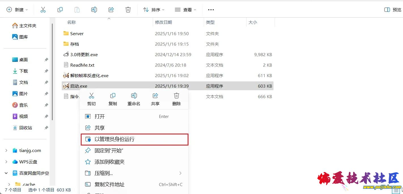Click the Cut icon in context menu

pos(91,96)
